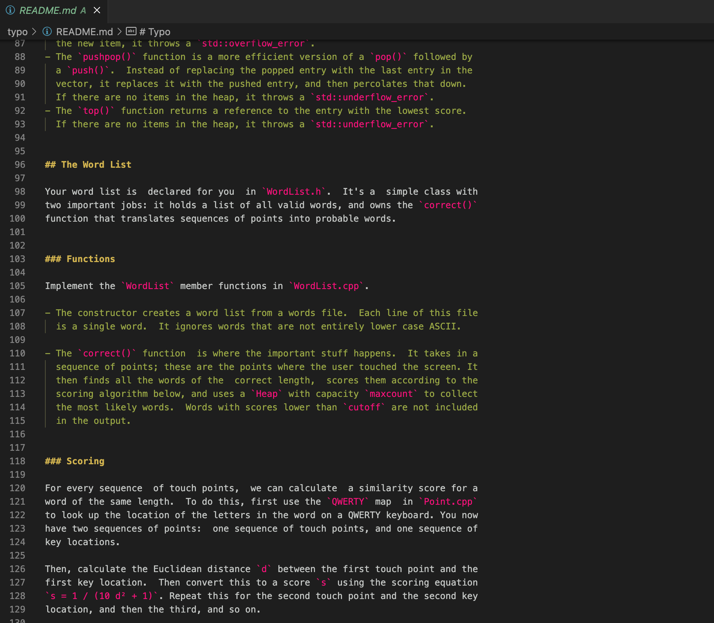
Task: Click the `Point.cpp` code span
Action: coord(448,502)
